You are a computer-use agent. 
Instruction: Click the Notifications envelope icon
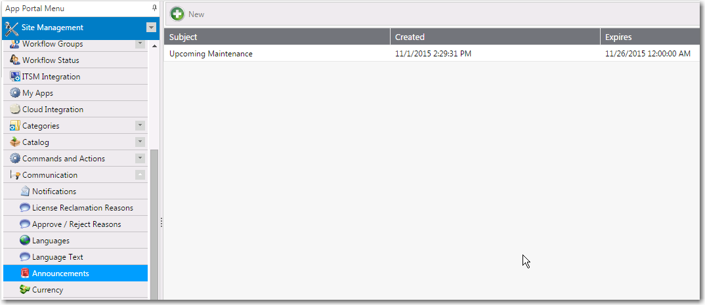25,192
